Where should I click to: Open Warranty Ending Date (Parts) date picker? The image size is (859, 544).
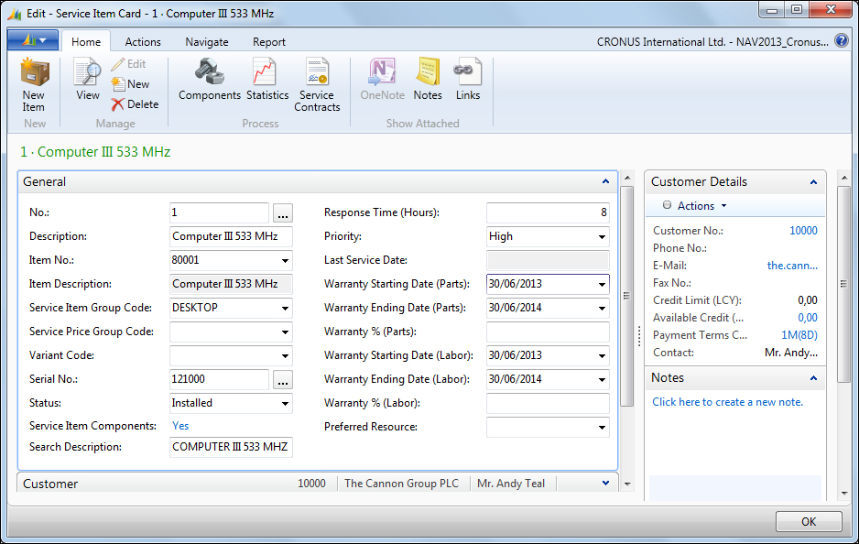(x=602, y=309)
